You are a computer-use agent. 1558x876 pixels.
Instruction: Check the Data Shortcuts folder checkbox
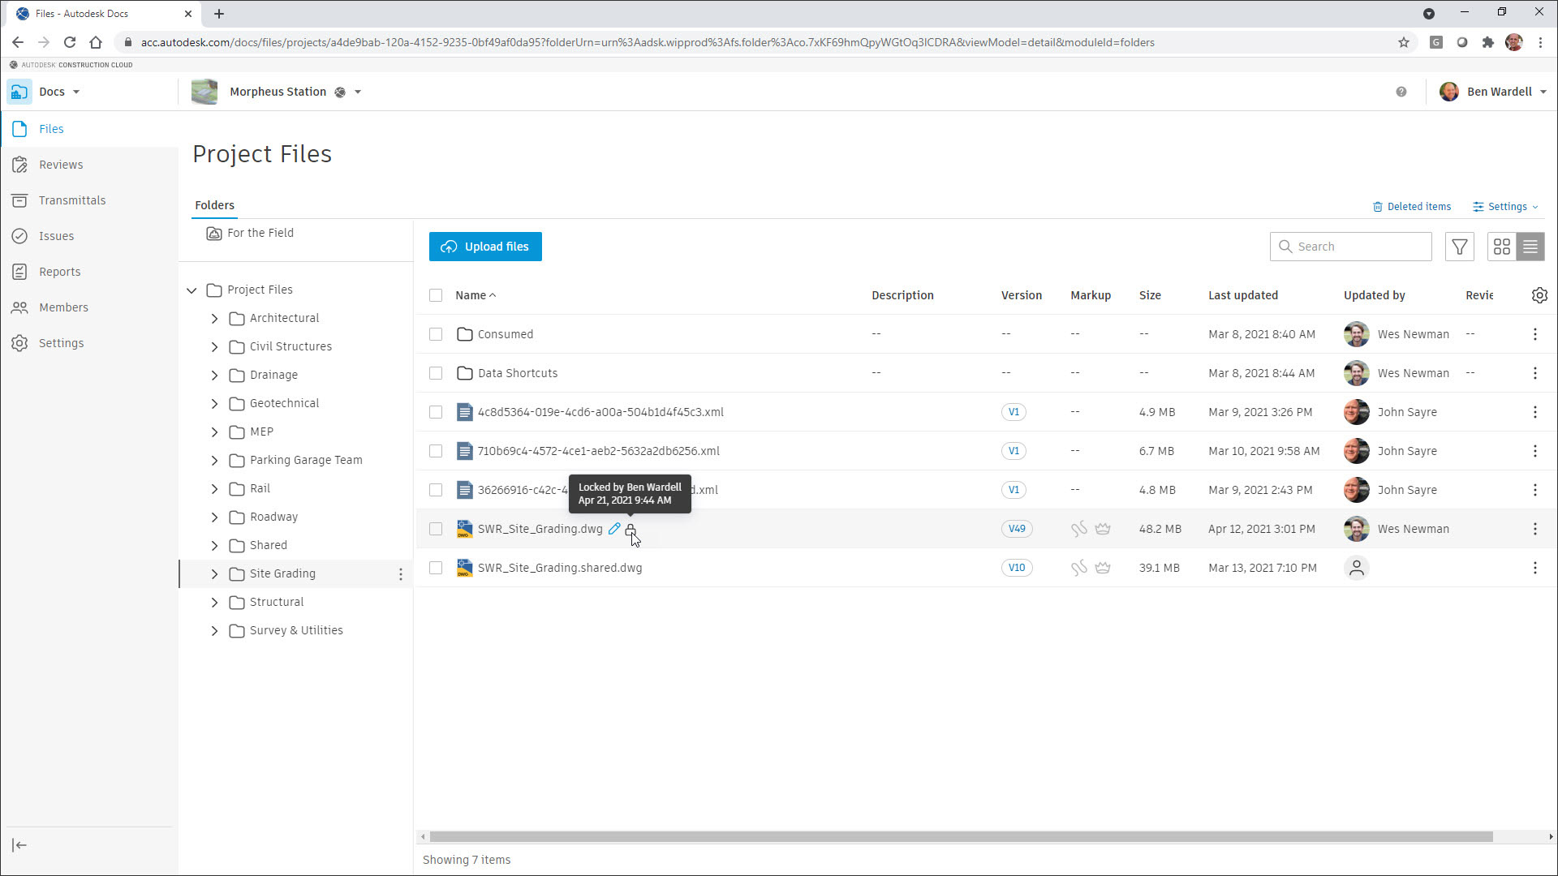point(436,373)
